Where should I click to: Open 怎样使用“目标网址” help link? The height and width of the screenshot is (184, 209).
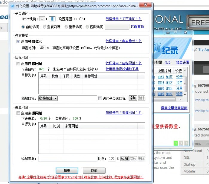click(123, 63)
